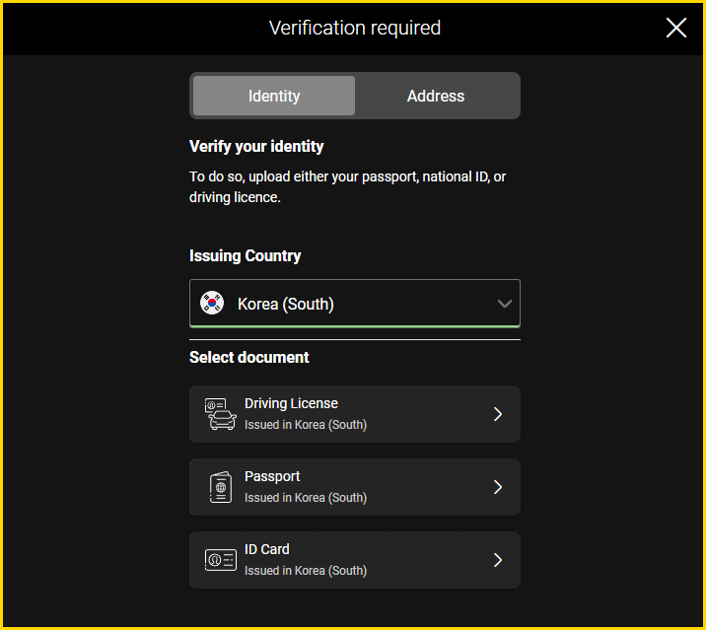Switch to the Address tab
Viewport: 706px width, 630px height.
coord(436,96)
